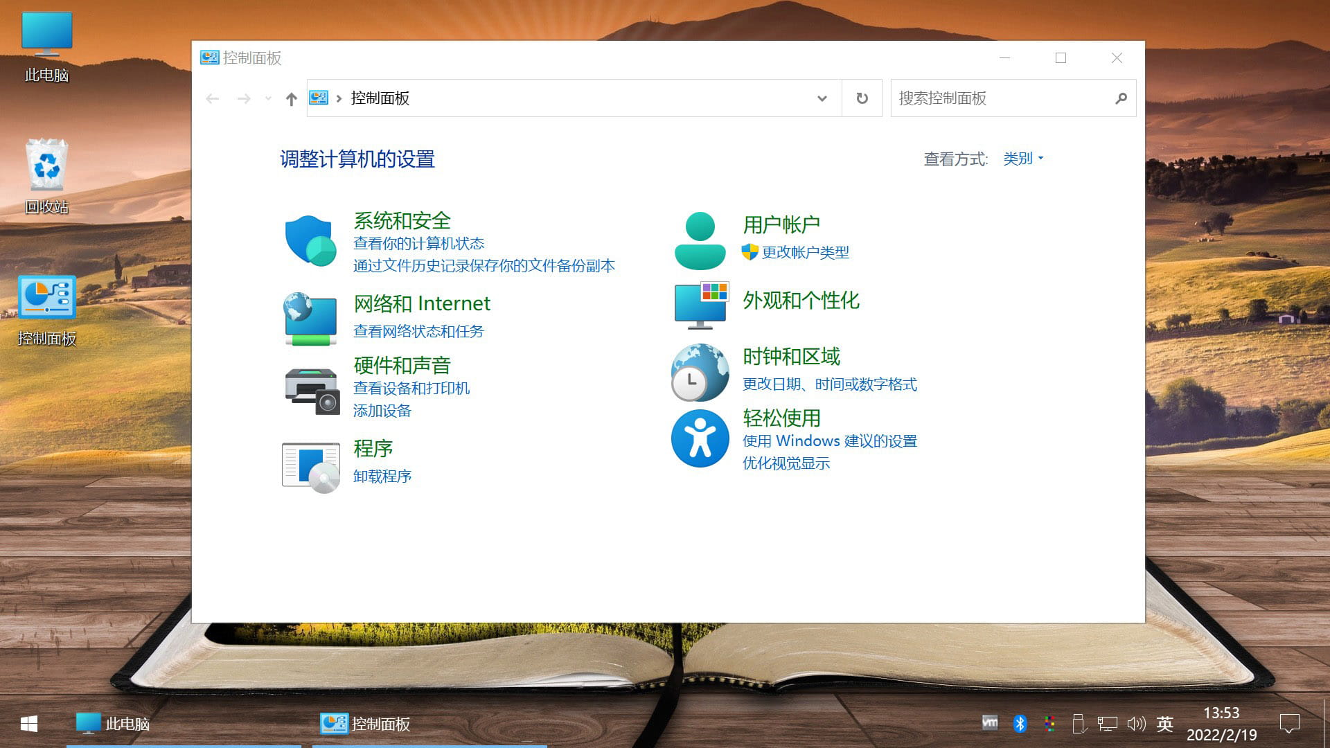Open 卸载程序 under 程序
Image resolution: width=1330 pixels, height=748 pixels.
382,476
